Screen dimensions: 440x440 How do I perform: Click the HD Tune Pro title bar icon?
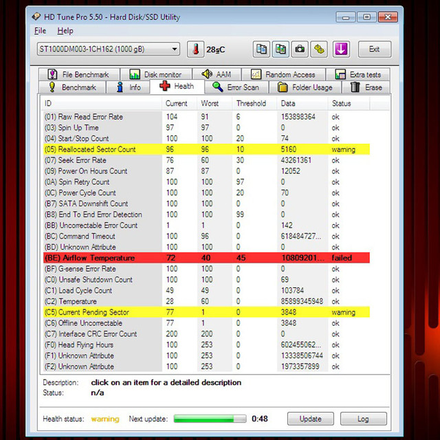36,16
